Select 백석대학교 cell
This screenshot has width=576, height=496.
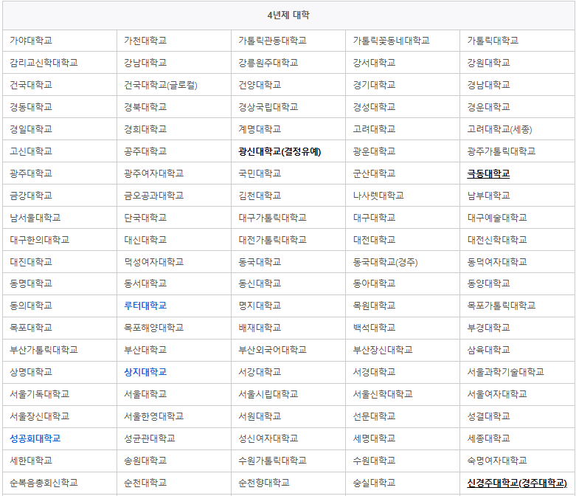tap(403, 328)
